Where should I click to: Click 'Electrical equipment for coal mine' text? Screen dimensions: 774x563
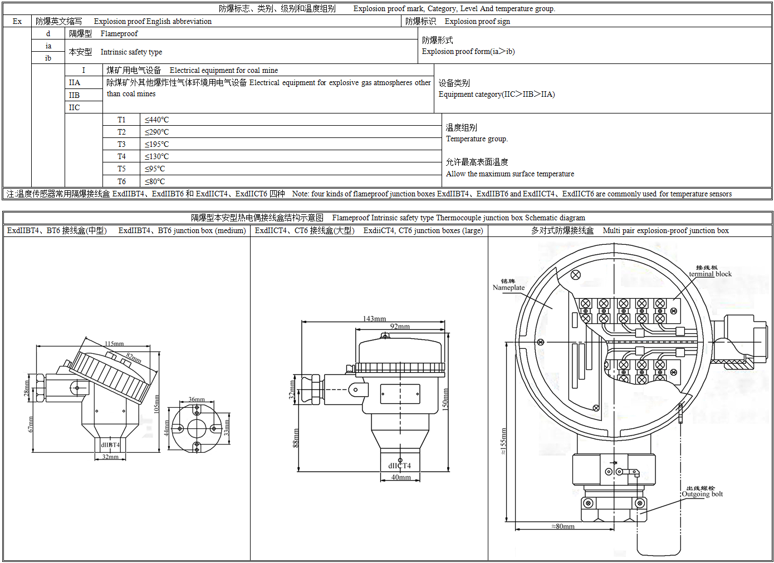tap(224, 70)
